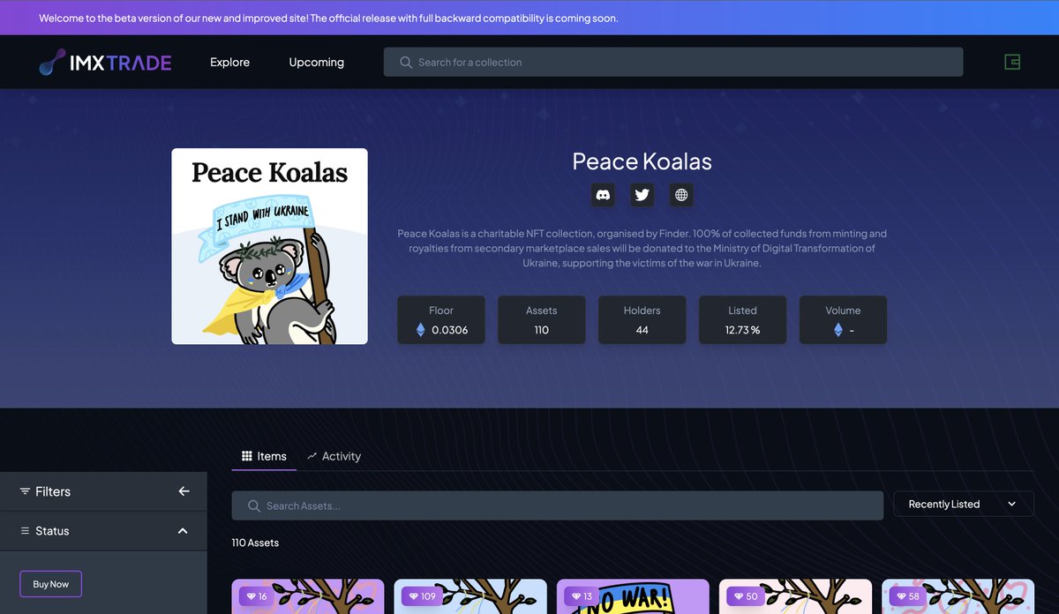The height and width of the screenshot is (614, 1059).
Task: Focus the Search for a collection field
Action: (x=673, y=62)
